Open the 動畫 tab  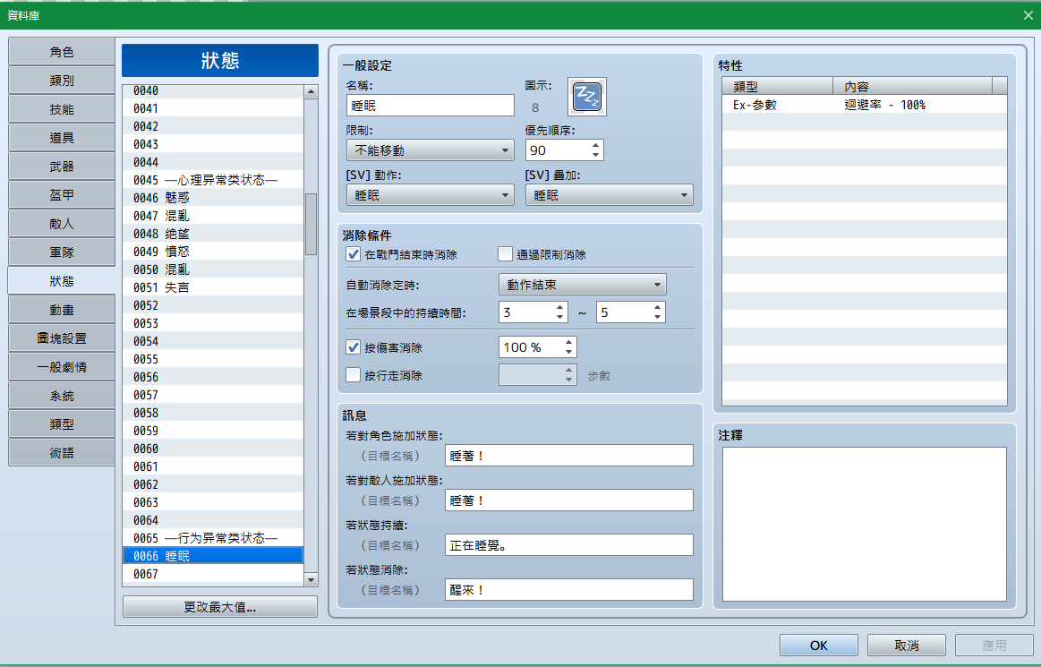pyautogui.click(x=62, y=311)
